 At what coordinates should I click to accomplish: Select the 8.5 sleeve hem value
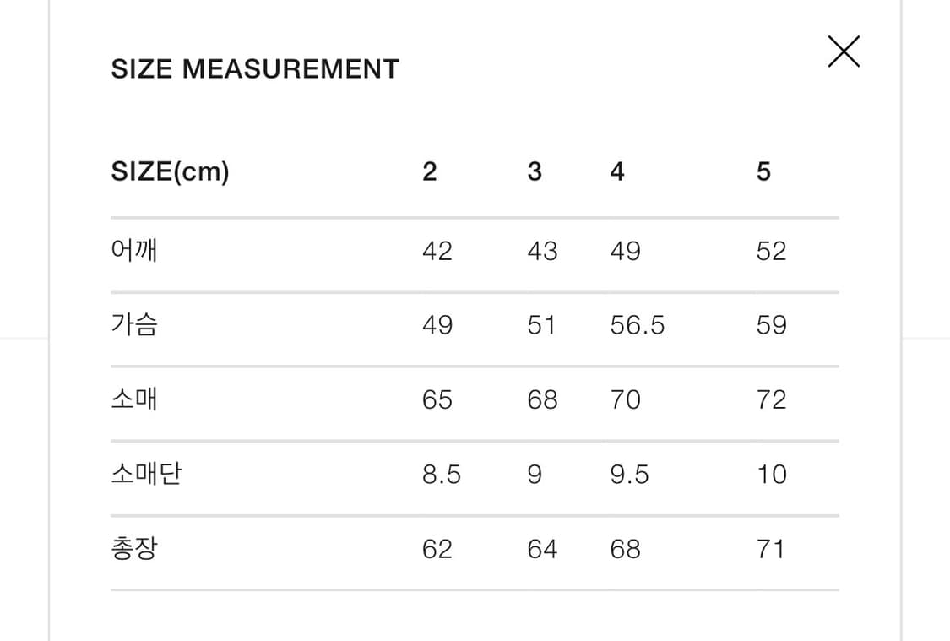(x=442, y=475)
